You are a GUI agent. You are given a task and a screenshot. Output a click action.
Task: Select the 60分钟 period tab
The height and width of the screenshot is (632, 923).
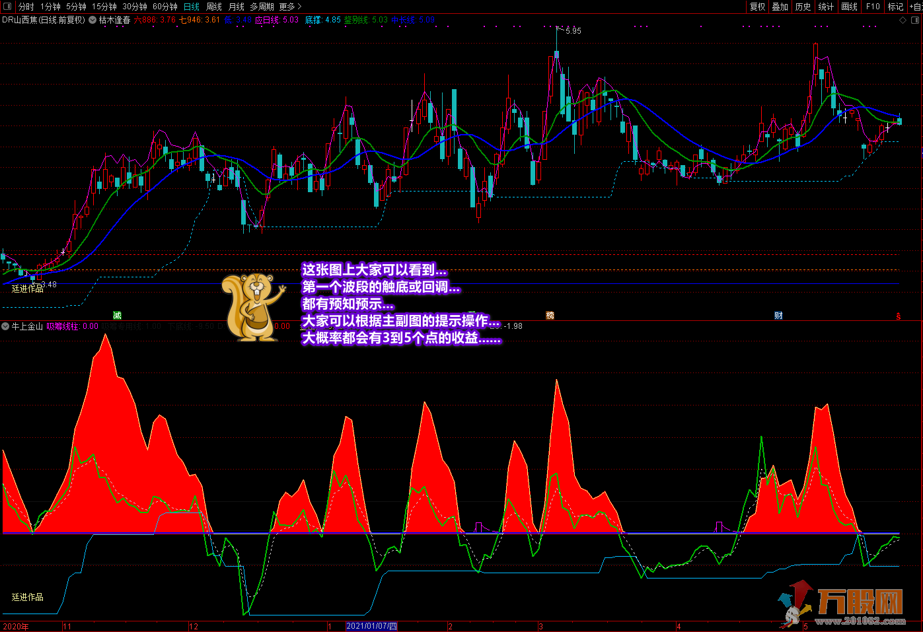165,7
